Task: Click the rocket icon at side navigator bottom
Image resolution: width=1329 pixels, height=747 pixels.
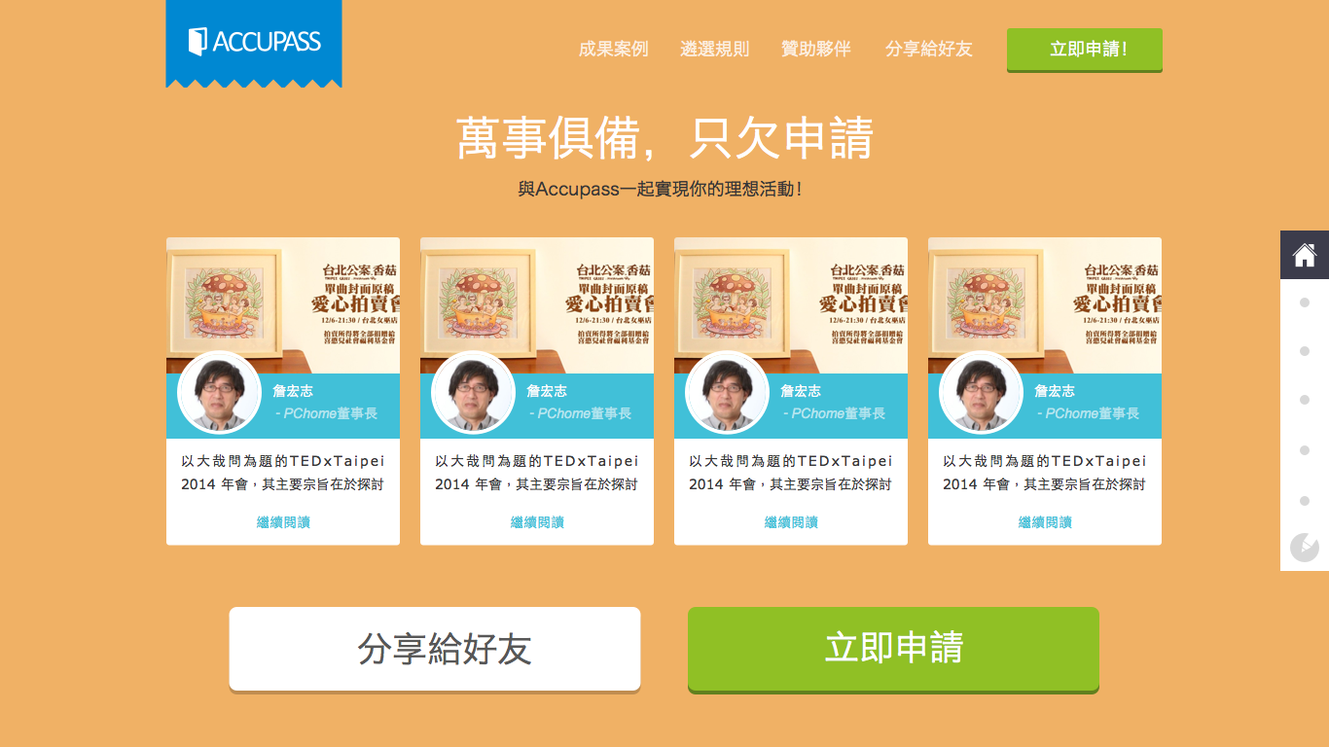Action: pos(1304,548)
